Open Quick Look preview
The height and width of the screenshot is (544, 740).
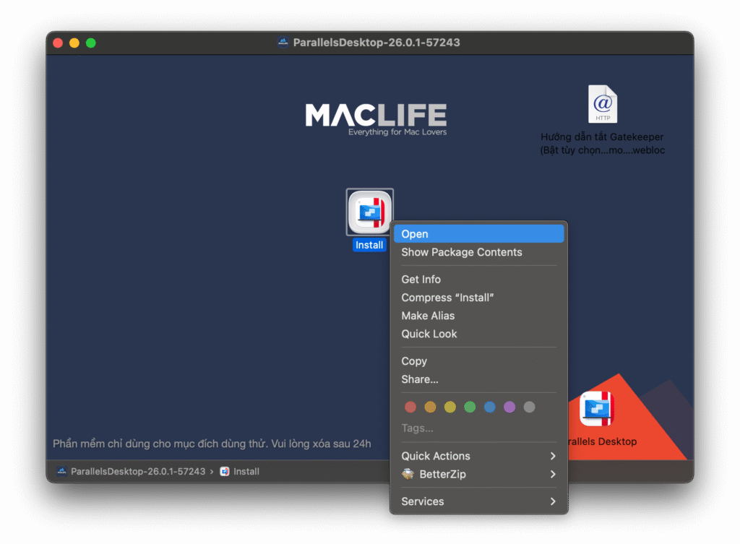click(429, 334)
